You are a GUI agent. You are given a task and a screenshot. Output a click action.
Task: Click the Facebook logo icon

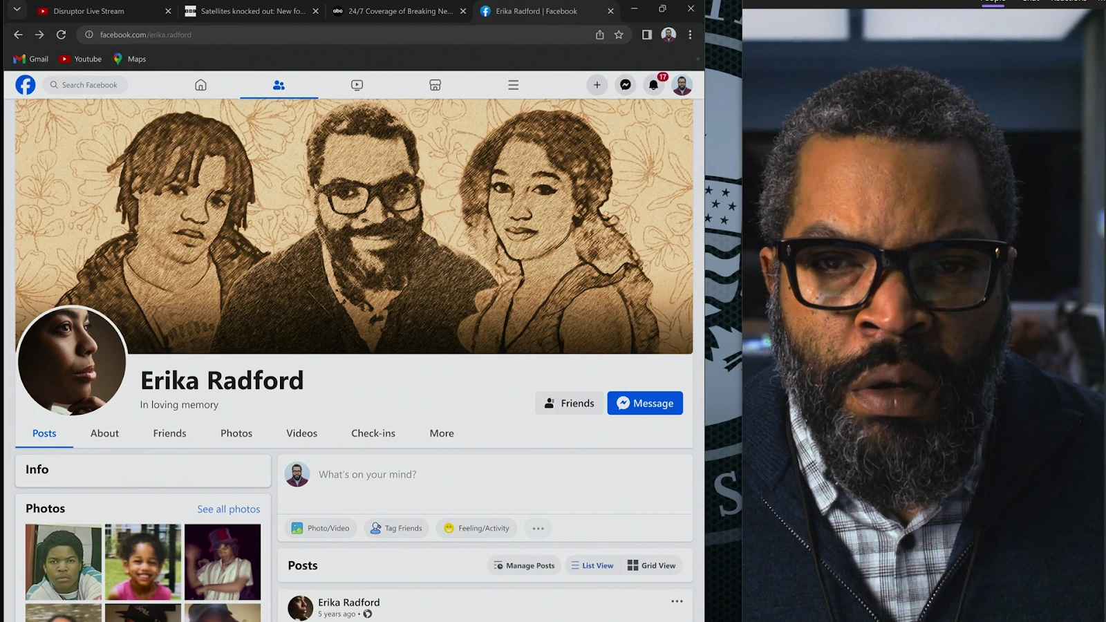pos(26,85)
